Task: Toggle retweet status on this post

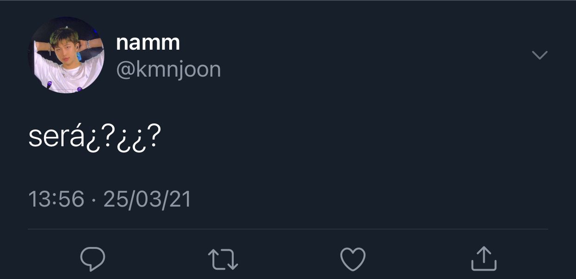Action: (223, 259)
